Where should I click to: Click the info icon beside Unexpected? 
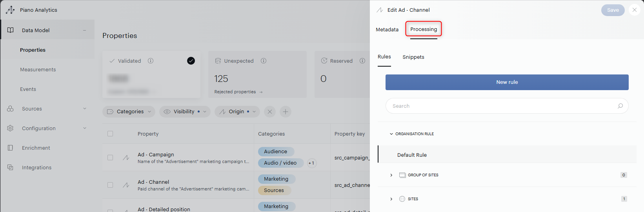[264, 61]
